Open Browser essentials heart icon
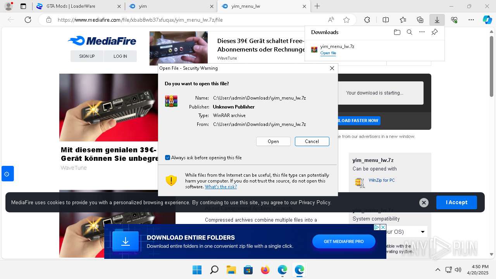This screenshot has height=279, width=496. click(x=454, y=20)
